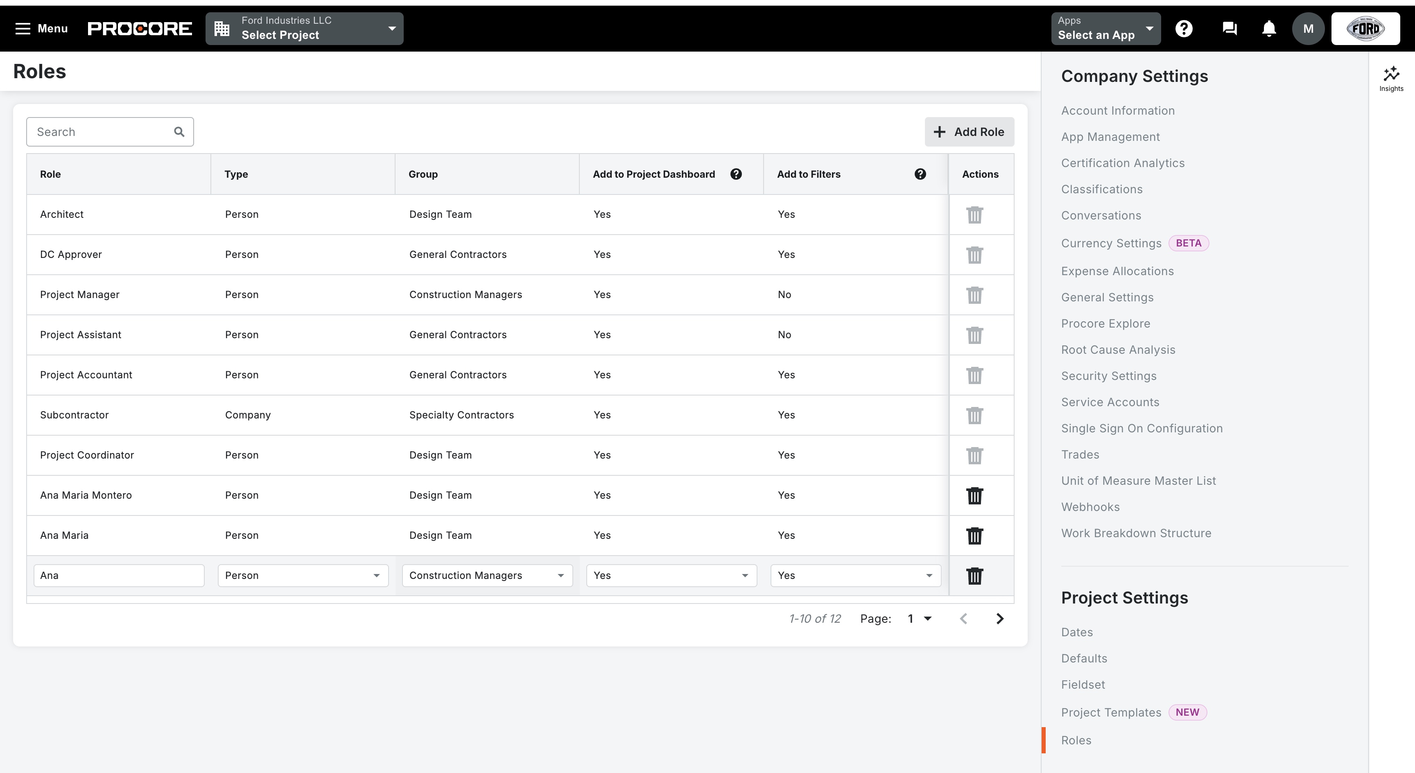Delete the Subcontractor role via trash icon
The height and width of the screenshot is (773, 1415).
coord(974,416)
